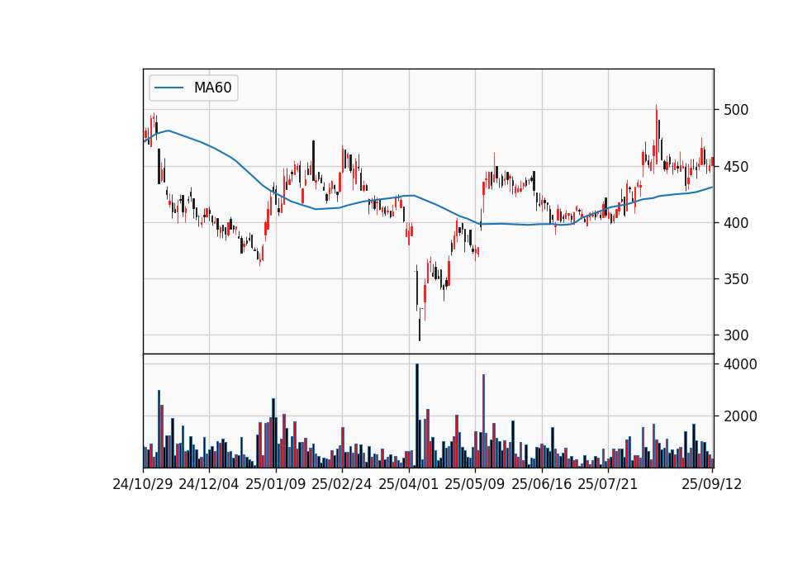
Task: Click the 2000 volume axis label
Action: [x=740, y=416]
